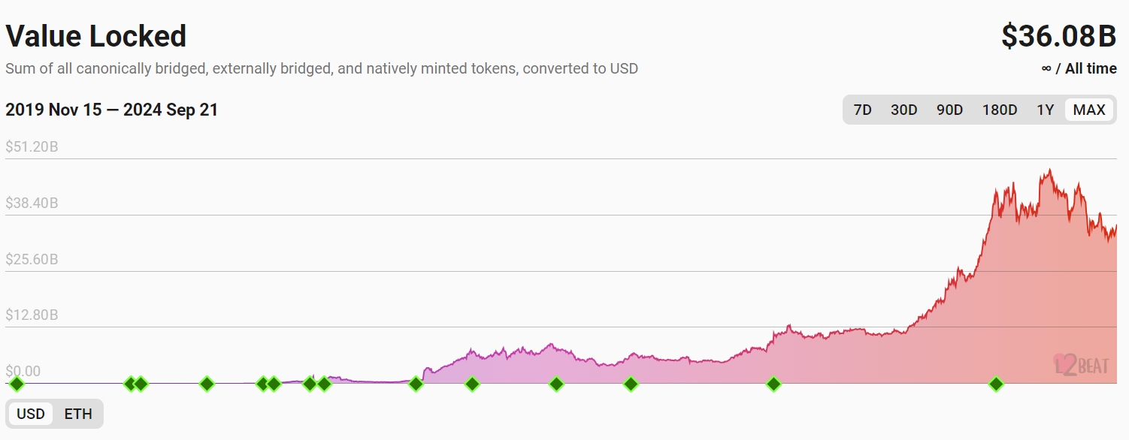Switch chart range to 180D
The height and width of the screenshot is (440, 1129).
pyautogui.click(x=999, y=110)
